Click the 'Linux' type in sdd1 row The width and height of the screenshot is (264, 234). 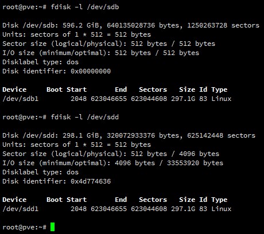(x=222, y=209)
